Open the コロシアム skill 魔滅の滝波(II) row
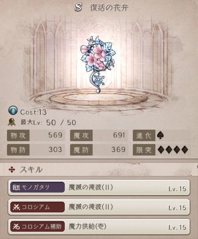Image resolution: width=198 pixels, height=239 pixels. pos(99,207)
